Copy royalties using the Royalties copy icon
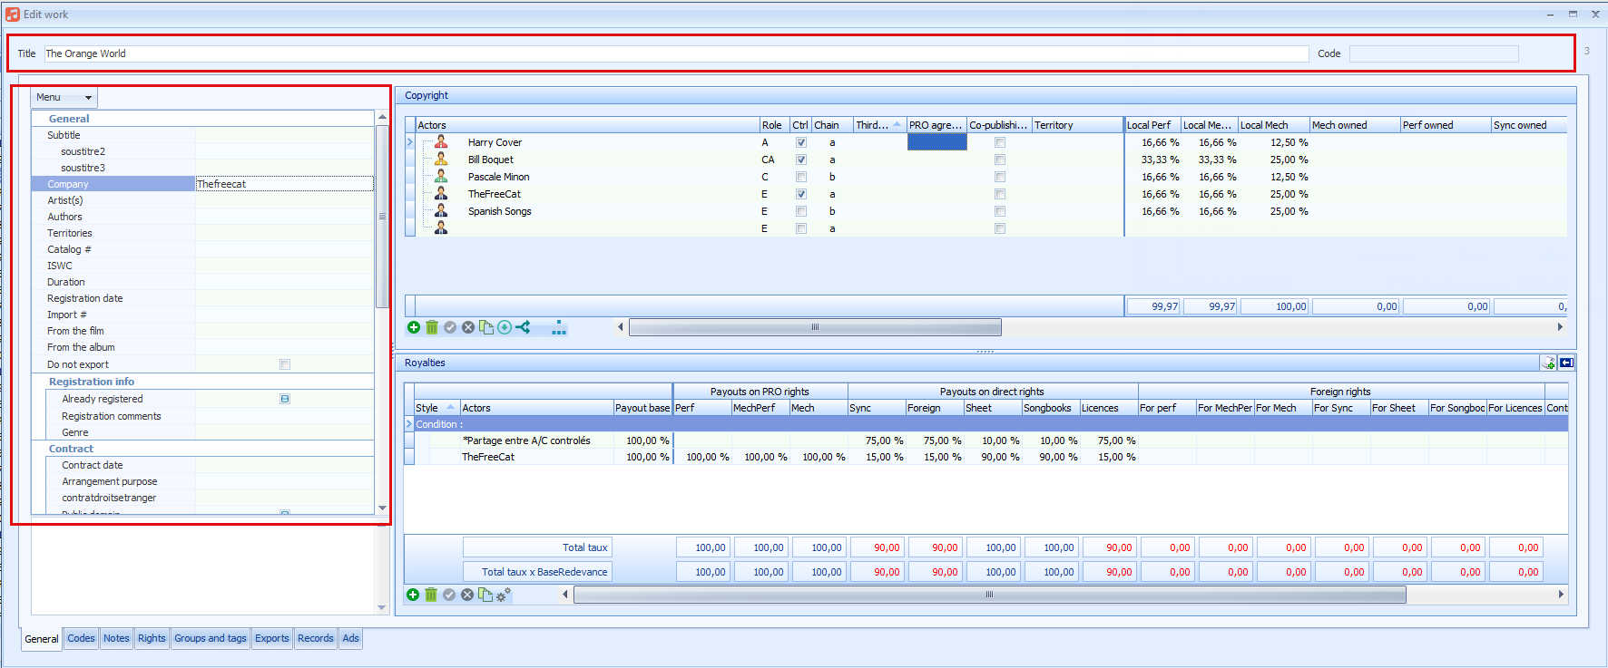1608x668 pixels. point(485,595)
